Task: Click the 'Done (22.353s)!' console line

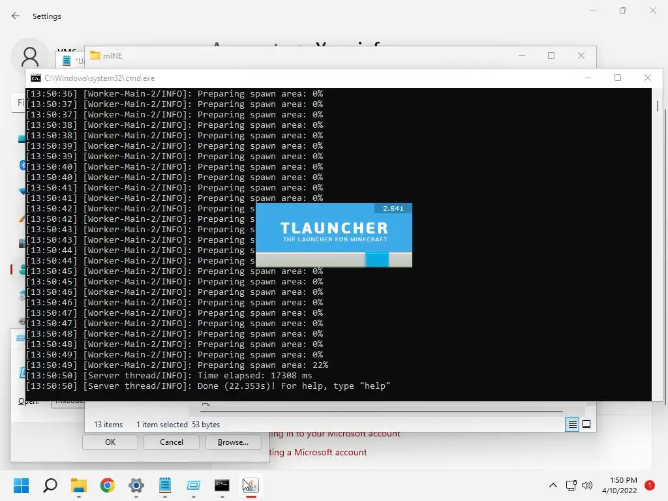Action: [x=208, y=386]
